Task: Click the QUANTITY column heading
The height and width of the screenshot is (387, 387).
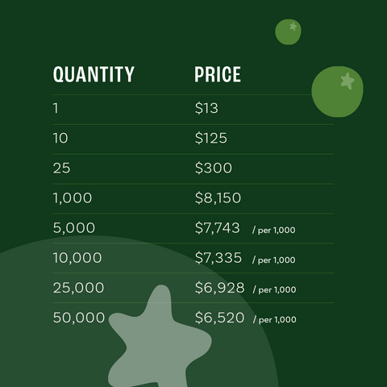Action: pyautogui.click(x=94, y=74)
